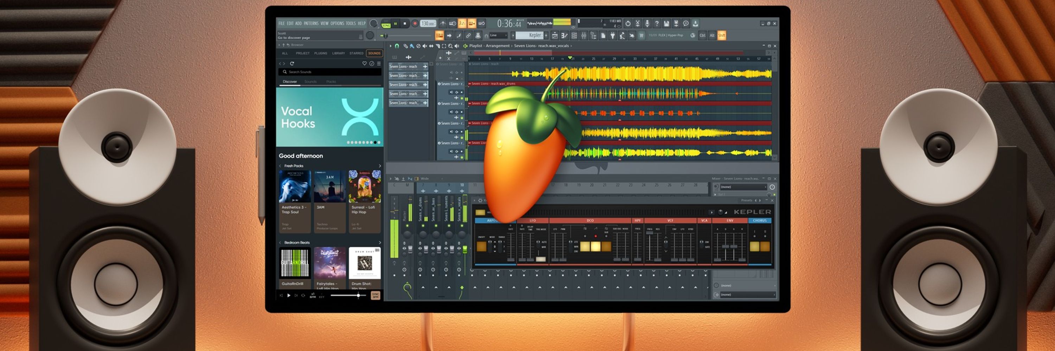1055x351 pixels.
Task: Open the Browser options arrow menu
Action: pos(279,45)
